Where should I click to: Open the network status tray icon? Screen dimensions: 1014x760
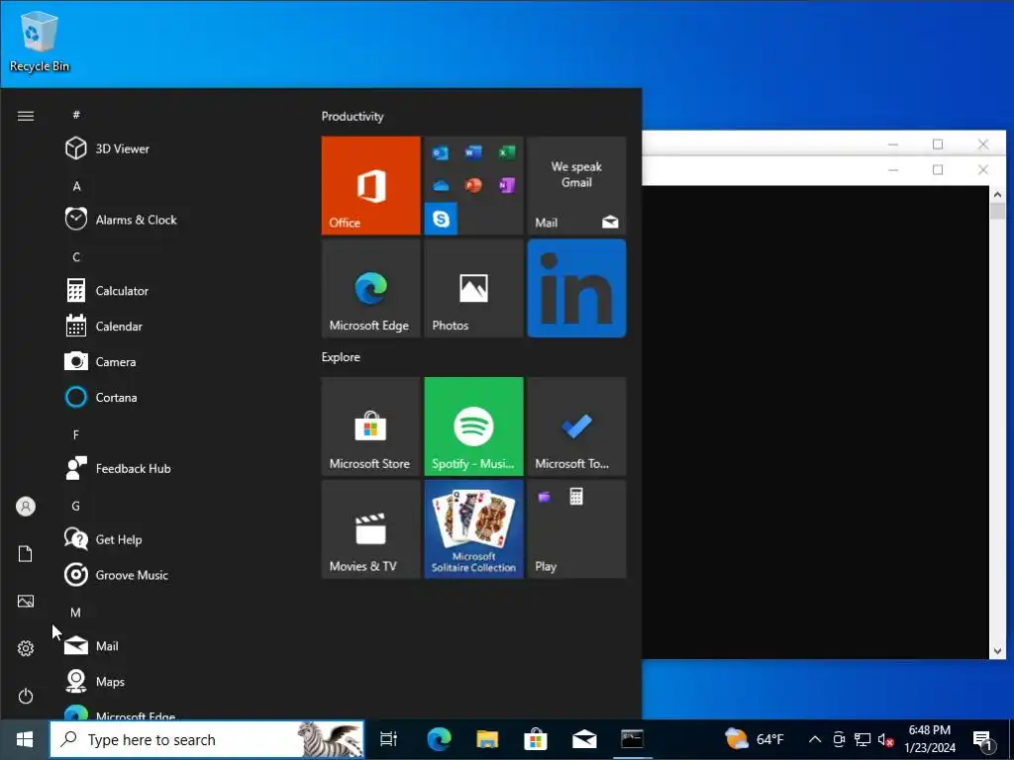(862, 739)
